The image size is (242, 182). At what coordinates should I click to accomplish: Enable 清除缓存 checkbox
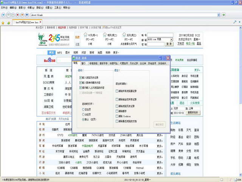coord(117,111)
